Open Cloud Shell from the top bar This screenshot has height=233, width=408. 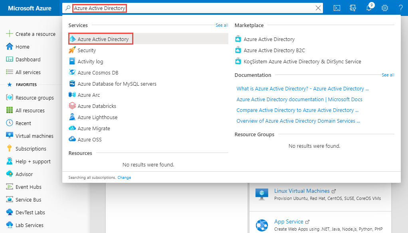(337, 8)
